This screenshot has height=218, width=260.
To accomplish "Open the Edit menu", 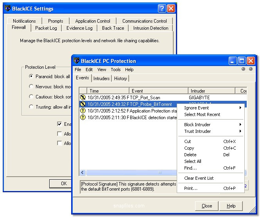I will (x=89, y=70).
